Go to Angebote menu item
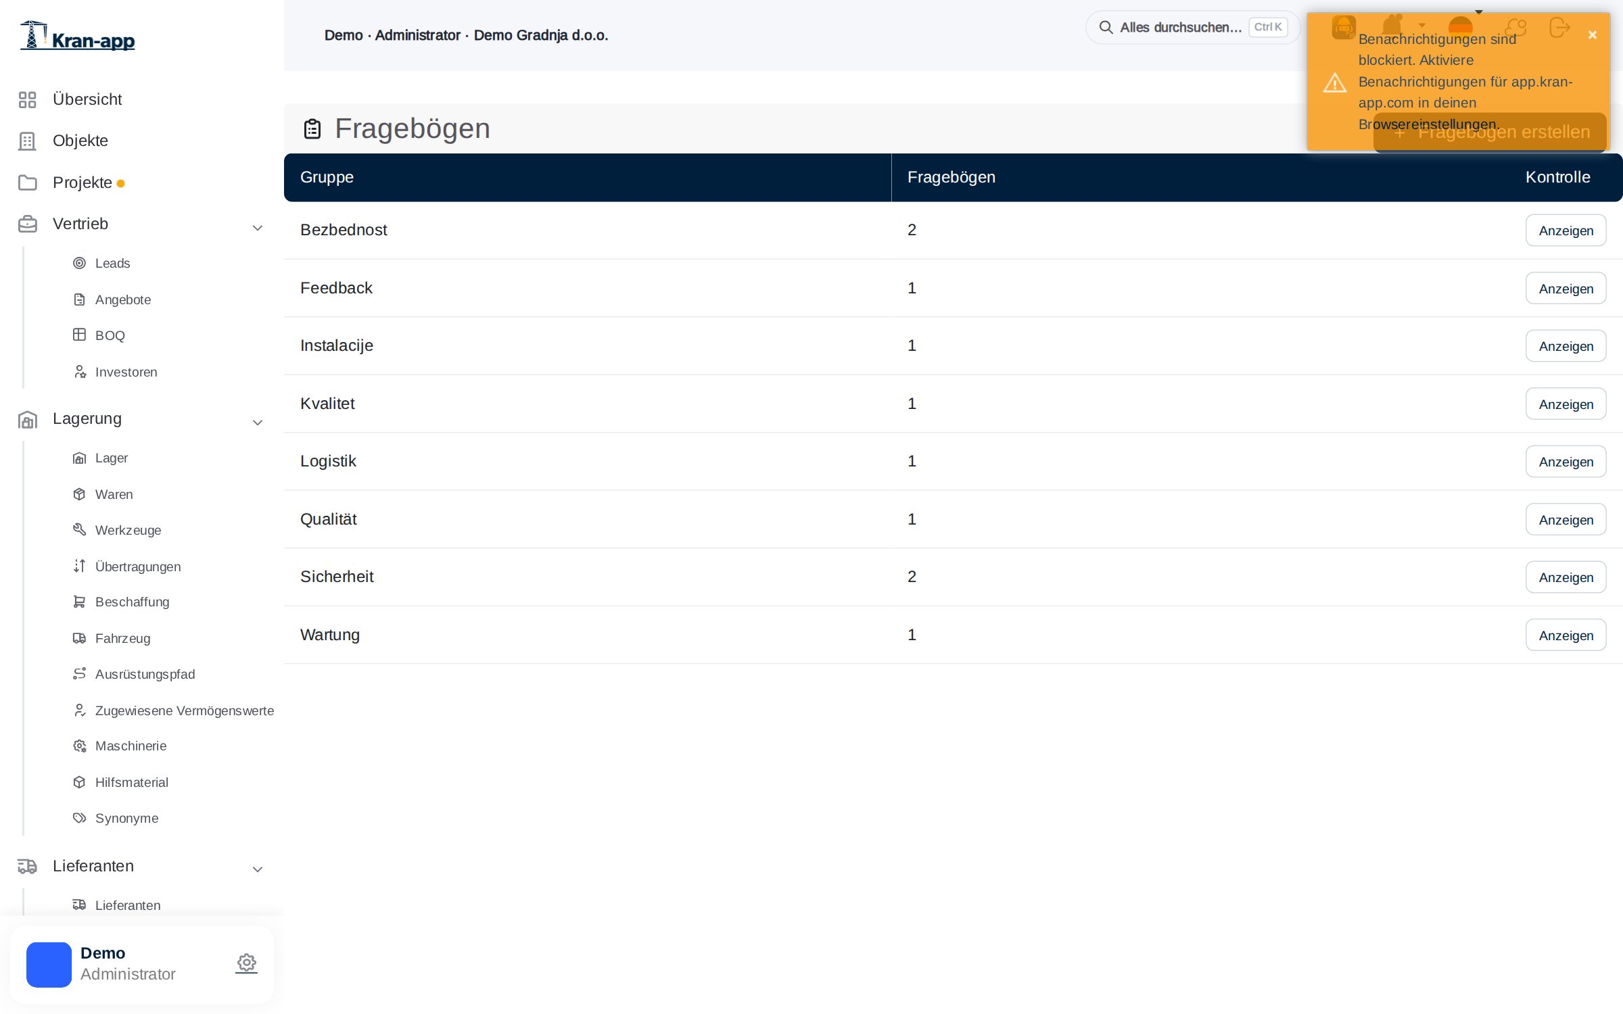Image resolution: width=1623 pixels, height=1014 pixels. tap(123, 299)
